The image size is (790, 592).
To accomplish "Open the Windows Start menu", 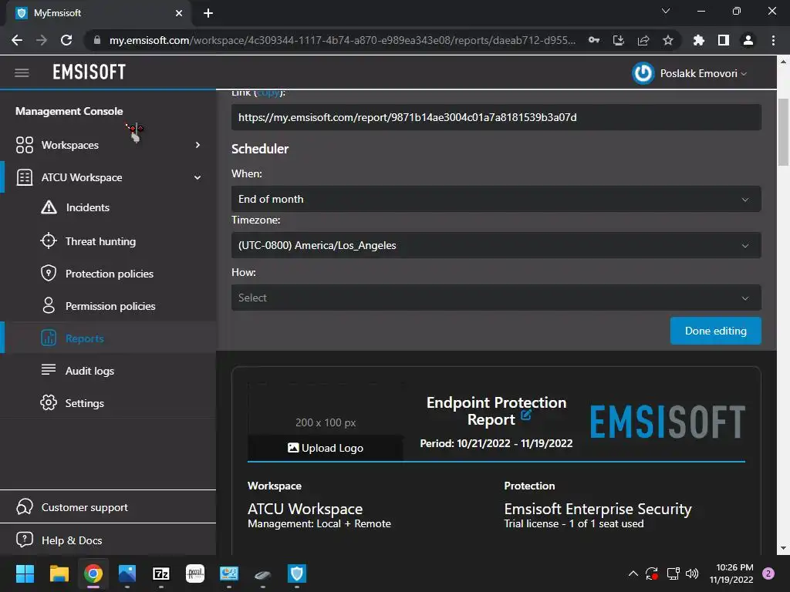I will (25, 573).
